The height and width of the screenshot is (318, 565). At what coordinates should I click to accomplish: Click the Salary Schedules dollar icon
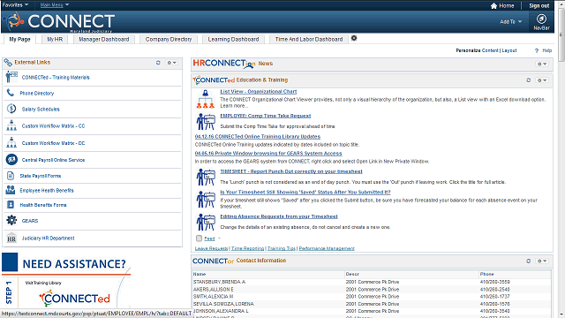(x=11, y=109)
